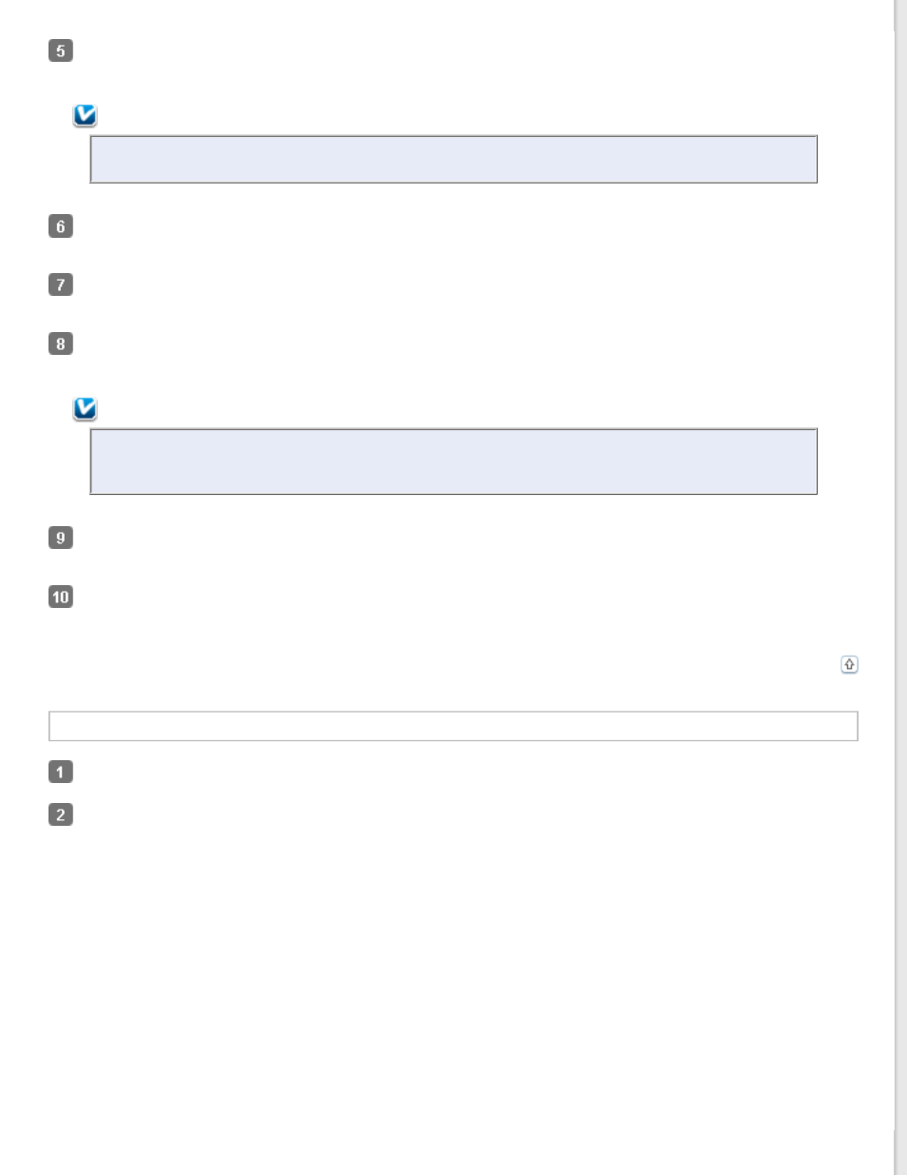Click the shorter blue note box below step 5
The image size is (907, 1175).
coord(453,159)
